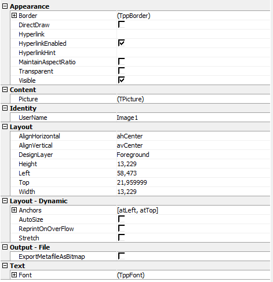Collapse the Text category
Screen dimensions: 273x282
click(5, 266)
